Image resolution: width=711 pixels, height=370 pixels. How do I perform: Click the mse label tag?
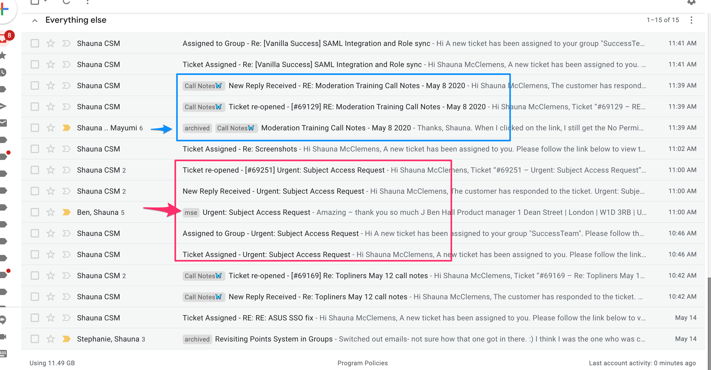191,212
